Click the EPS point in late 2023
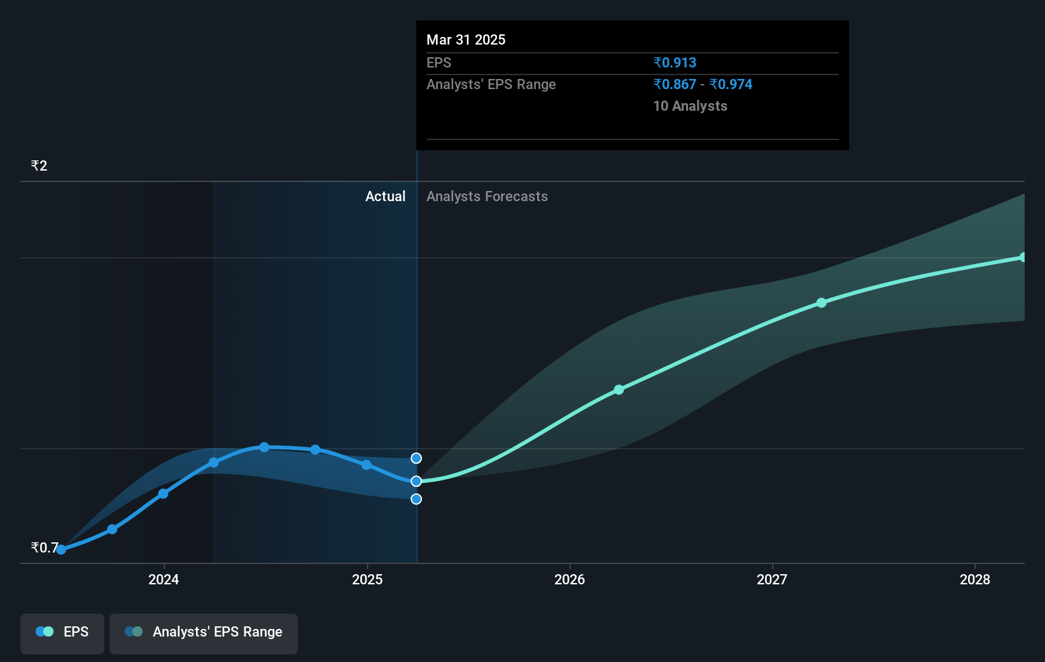 [x=112, y=530]
